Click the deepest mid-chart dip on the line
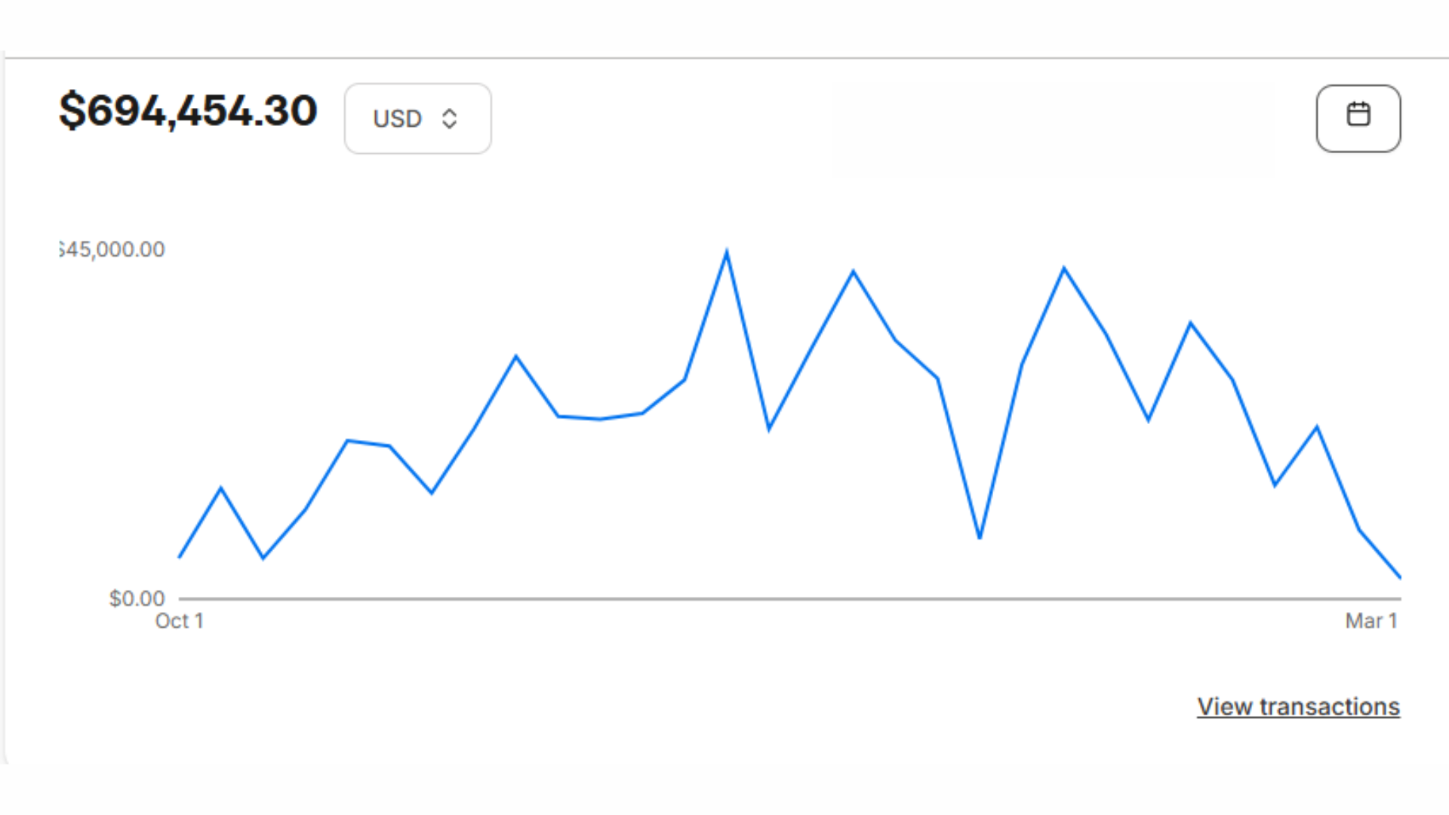This screenshot has height=815, width=1449. pyautogui.click(x=980, y=537)
